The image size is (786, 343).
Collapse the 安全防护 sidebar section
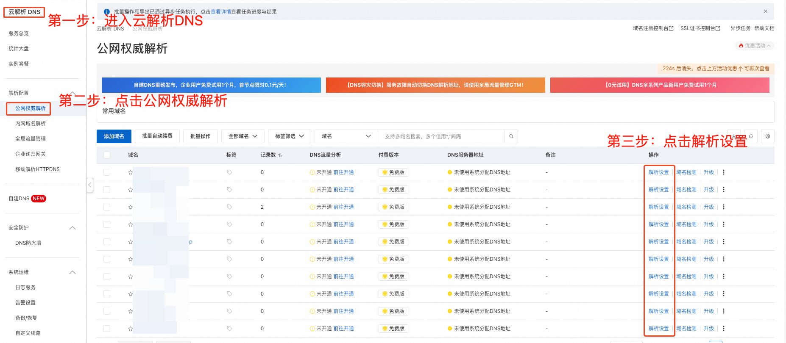pos(72,228)
